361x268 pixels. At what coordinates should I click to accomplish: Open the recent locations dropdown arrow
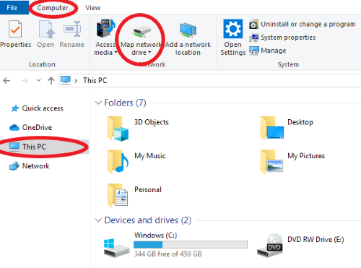(38, 80)
